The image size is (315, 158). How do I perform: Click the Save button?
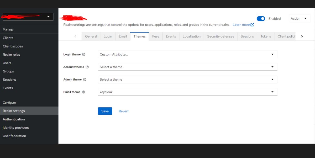click(x=105, y=111)
